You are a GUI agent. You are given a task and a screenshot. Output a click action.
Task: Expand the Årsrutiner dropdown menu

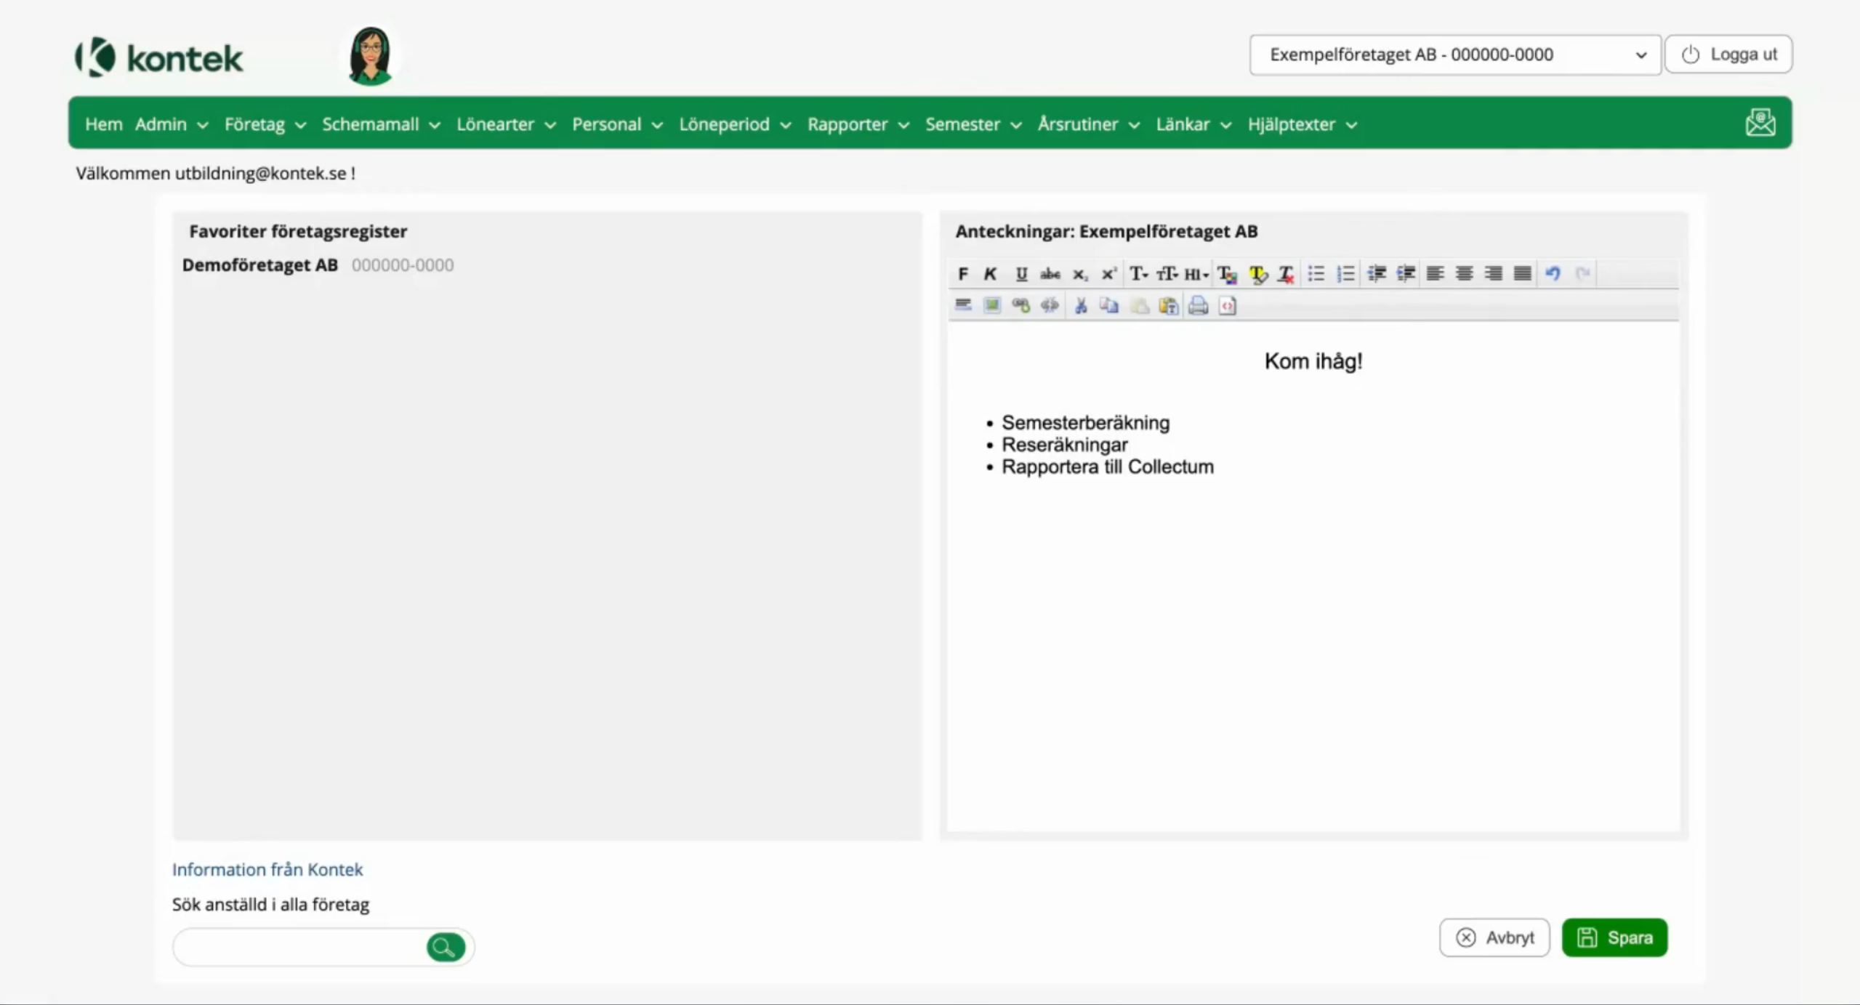click(1088, 124)
